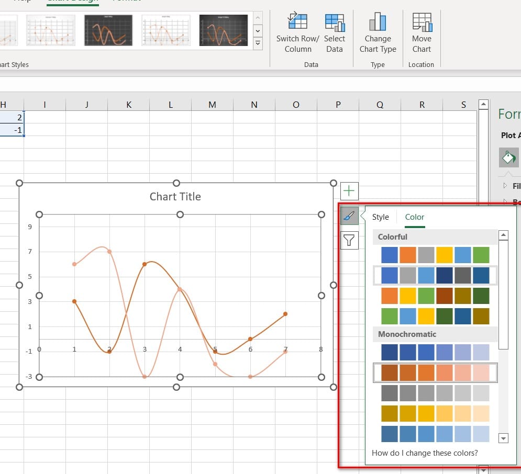
Task: Click the Chart Styles paintbrush button
Action: tap(349, 216)
